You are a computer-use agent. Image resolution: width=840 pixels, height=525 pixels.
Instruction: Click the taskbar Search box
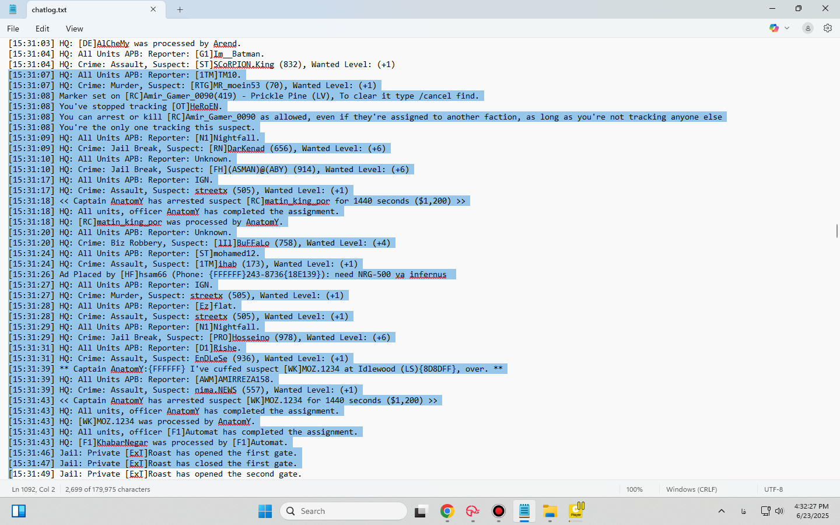pos(344,511)
